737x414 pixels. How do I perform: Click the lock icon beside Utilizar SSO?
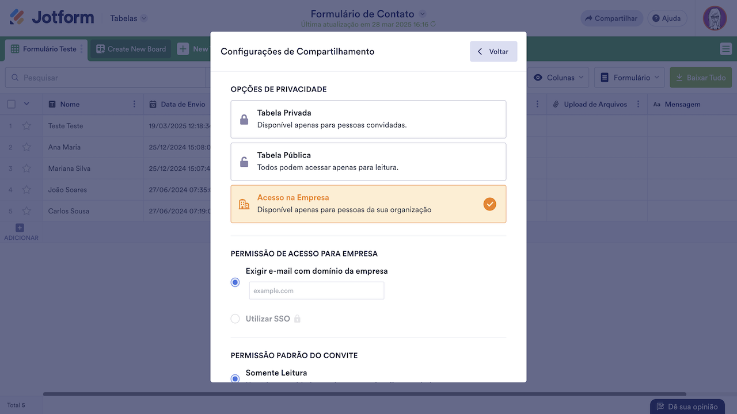297,319
